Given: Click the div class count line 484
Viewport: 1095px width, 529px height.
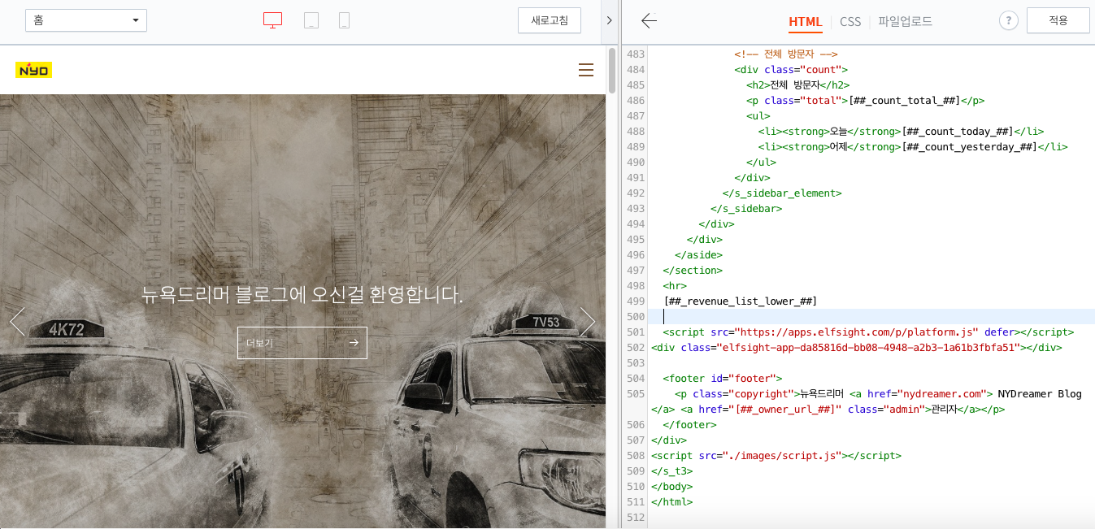Looking at the screenshot, I should pyautogui.click(x=791, y=70).
